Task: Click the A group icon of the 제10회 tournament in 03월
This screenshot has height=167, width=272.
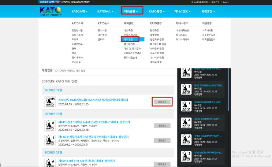Action: [50, 163]
